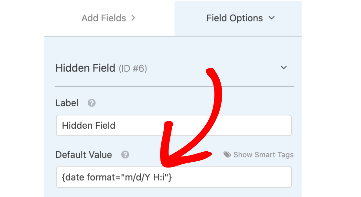Click the right arrow next to Add Fields
Image resolution: width=361 pixels, height=197 pixels.
point(133,18)
